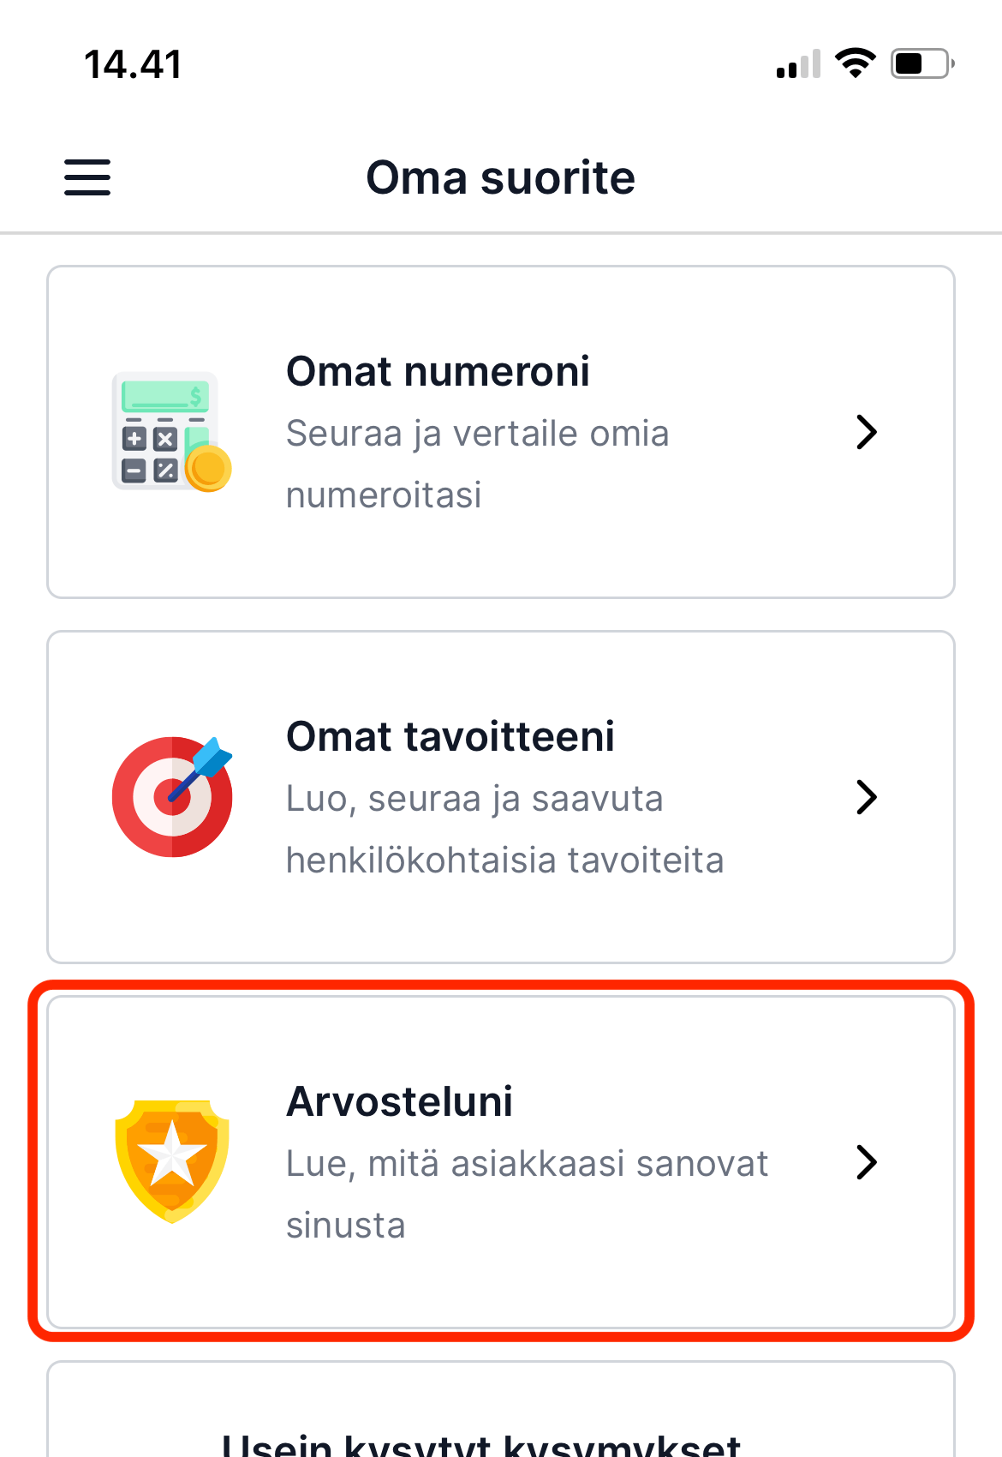Tap the cellular signal bars icon
The width and height of the screenshot is (1002, 1457).
[798, 64]
